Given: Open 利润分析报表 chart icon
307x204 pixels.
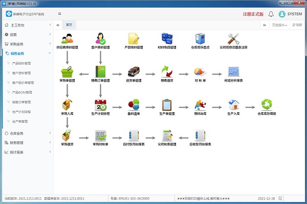Looking at the screenshot, I should click(x=234, y=72).
